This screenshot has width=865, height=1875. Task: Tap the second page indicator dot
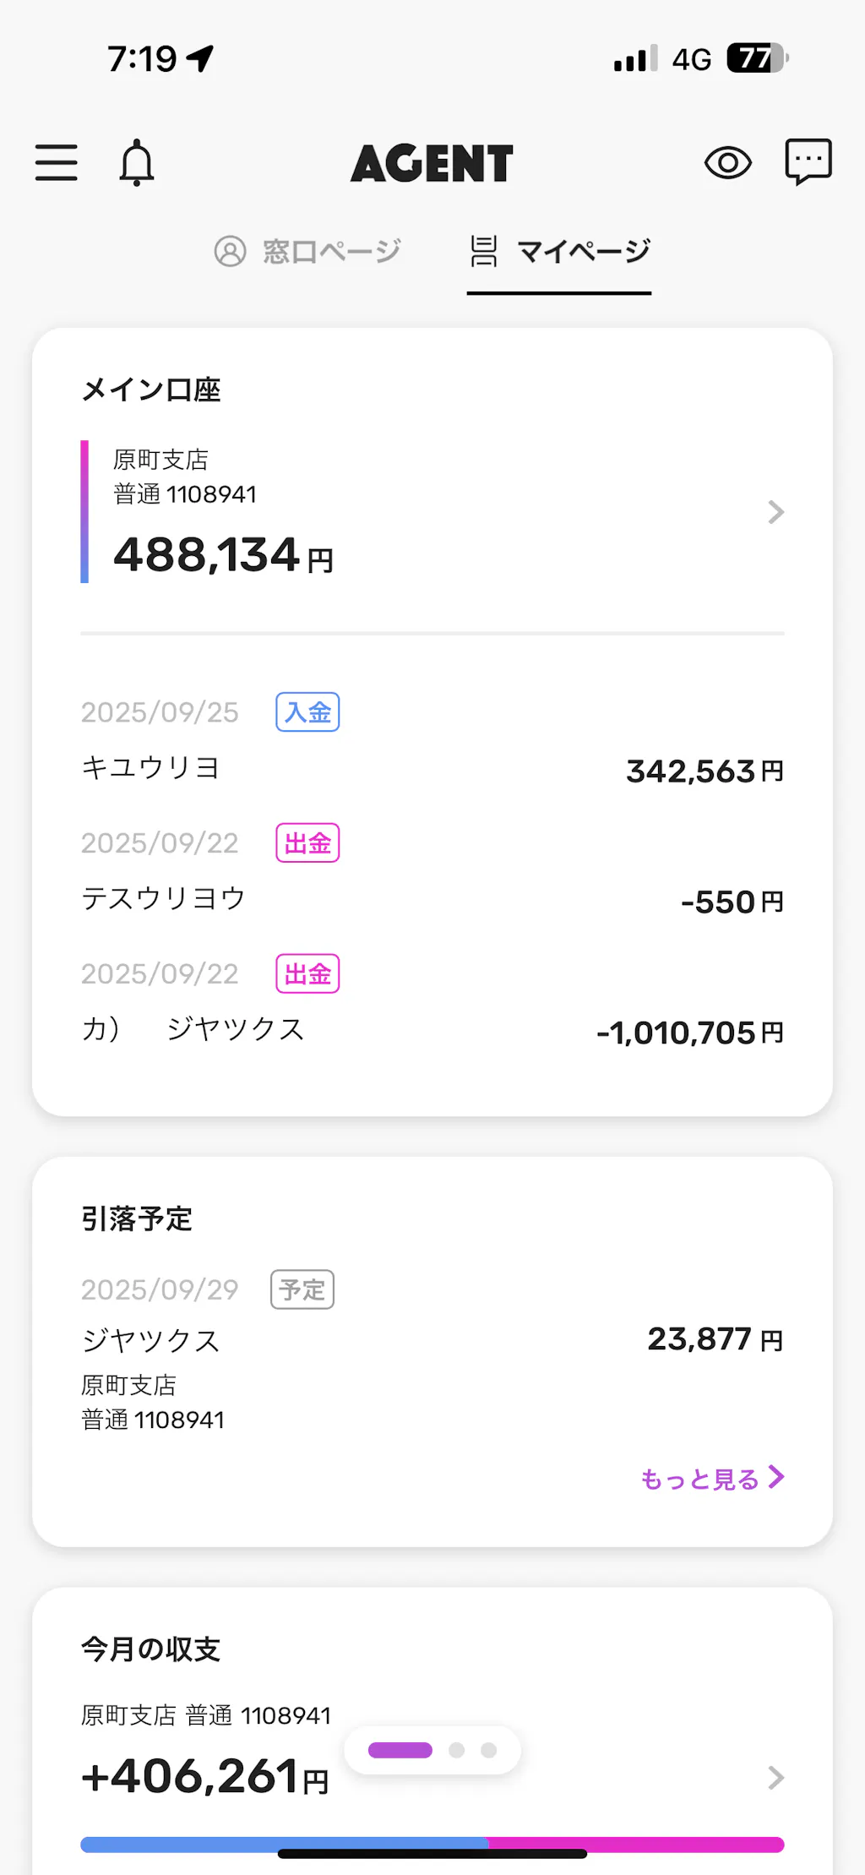(x=457, y=1750)
